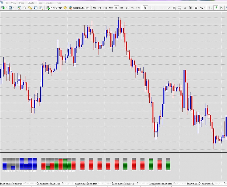Screen dimensions: 227x187
Task: Open the File menu
Action: click(6, 3)
